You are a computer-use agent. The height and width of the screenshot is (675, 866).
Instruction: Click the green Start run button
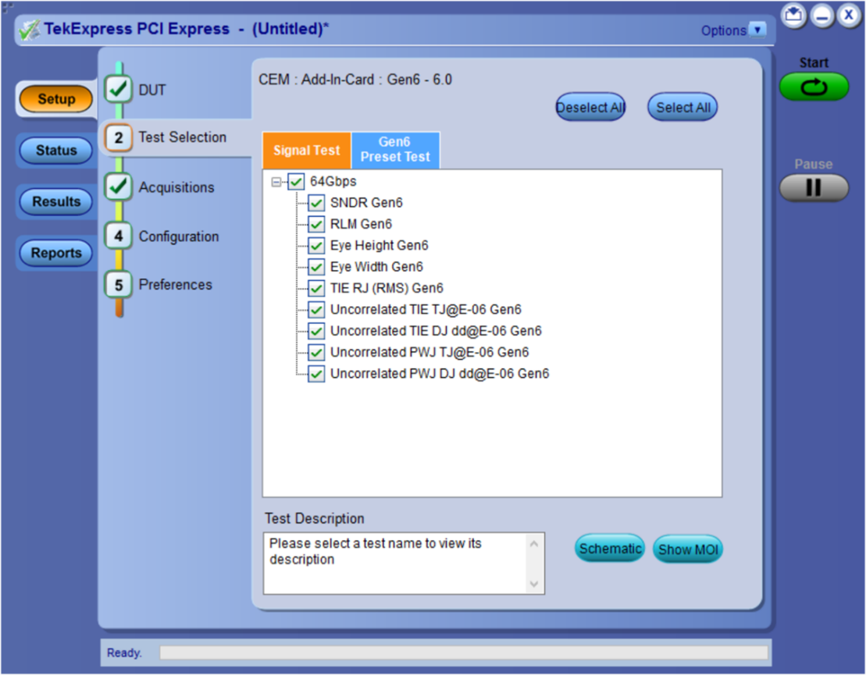[x=814, y=87]
